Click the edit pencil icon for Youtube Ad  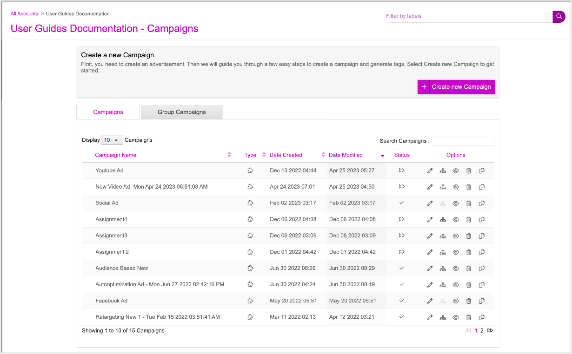pyautogui.click(x=430, y=171)
